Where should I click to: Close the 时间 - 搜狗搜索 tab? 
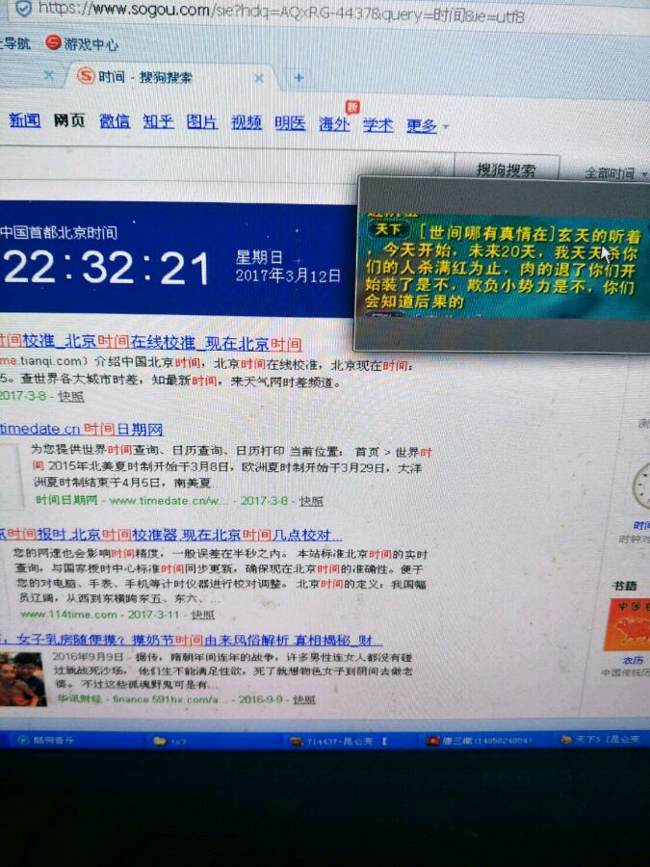coord(259,79)
